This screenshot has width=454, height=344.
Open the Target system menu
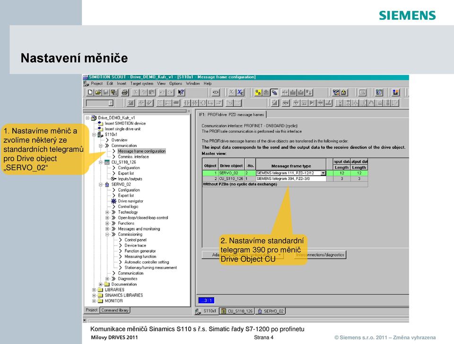[x=141, y=83]
